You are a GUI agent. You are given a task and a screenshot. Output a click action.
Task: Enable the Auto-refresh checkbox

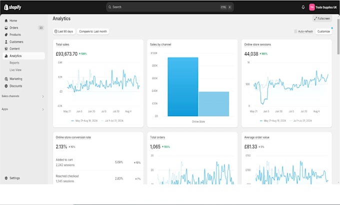pos(295,31)
